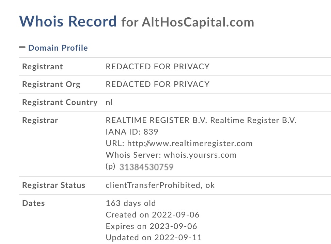Image resolution: width=331 pixels, height=244 pixels.
Task: Click the Registrant Org REDACTED FOR PRIVACY value
Action: point(158,84)
